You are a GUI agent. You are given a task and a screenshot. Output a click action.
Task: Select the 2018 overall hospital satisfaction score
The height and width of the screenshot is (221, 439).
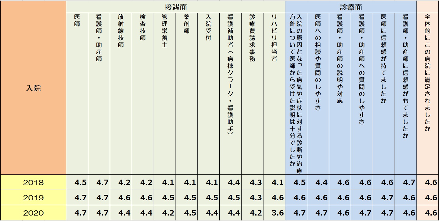(428, 182)
